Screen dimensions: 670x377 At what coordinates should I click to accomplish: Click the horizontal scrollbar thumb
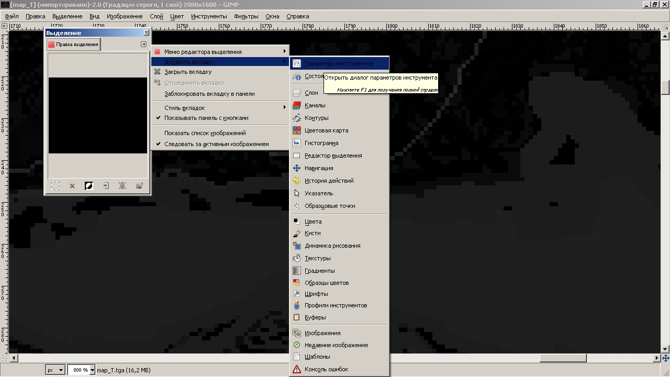pos(563,358)
